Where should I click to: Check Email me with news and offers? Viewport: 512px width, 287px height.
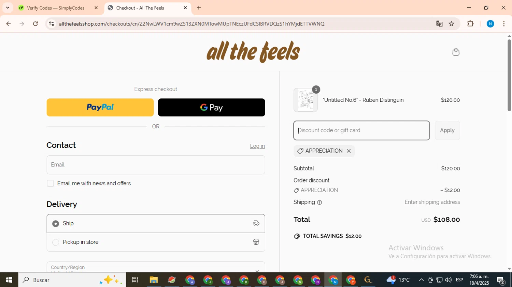(x=50, y=184)
